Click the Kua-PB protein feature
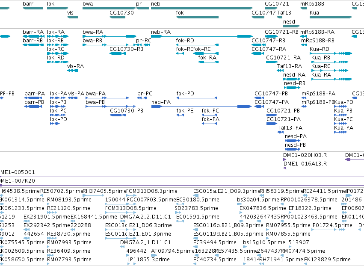Screen dimensions: 364x266 [340, 115]
